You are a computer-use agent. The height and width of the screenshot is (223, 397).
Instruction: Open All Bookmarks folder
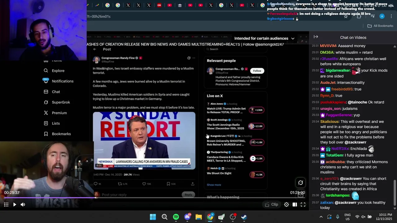380,26
